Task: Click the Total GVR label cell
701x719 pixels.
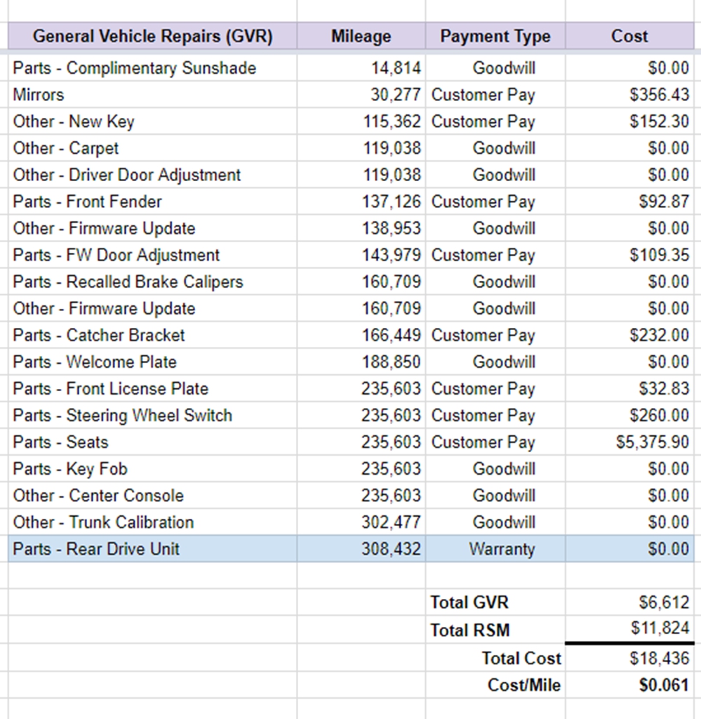Action: (x=495, y=602)
